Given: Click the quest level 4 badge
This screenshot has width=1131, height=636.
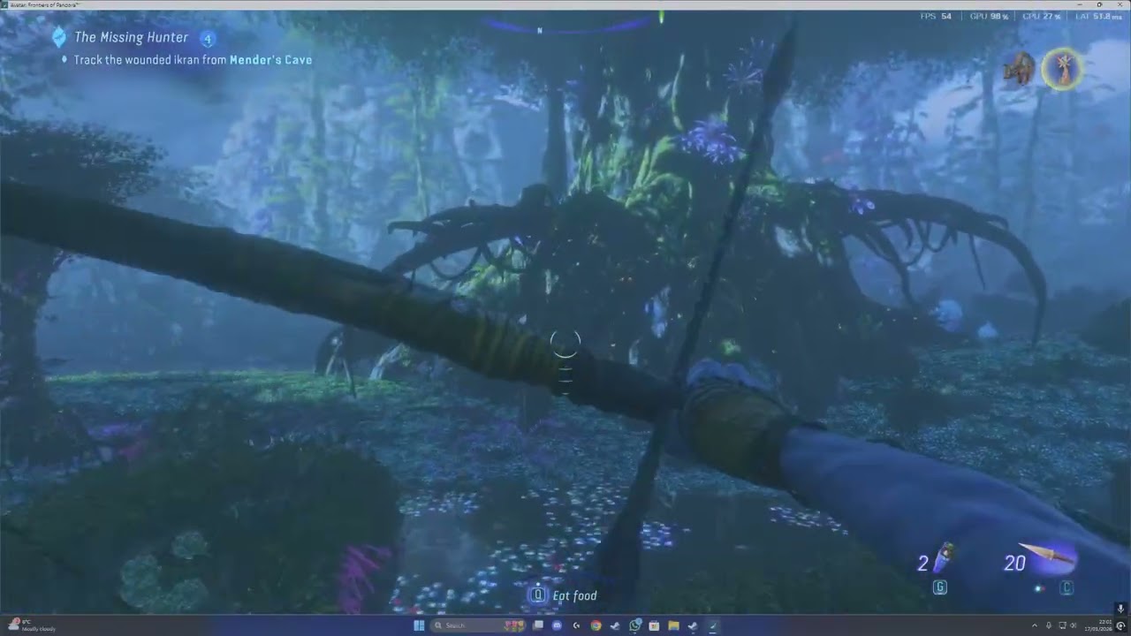Looking at the screenshot, I should click(x=208, y=38).
